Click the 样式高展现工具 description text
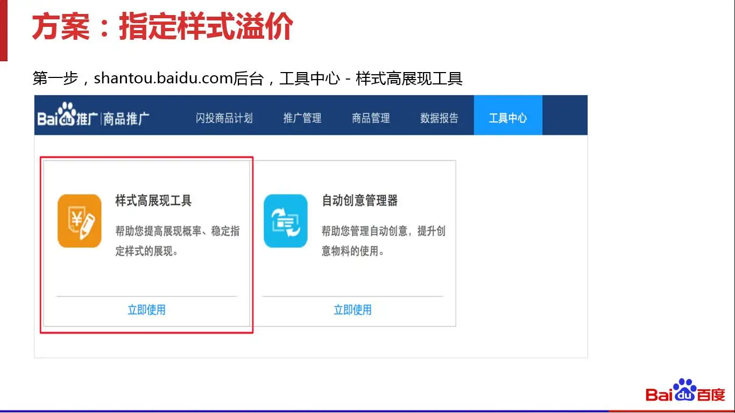The height and width of the screenshot is (413, 735). (177, 241)
